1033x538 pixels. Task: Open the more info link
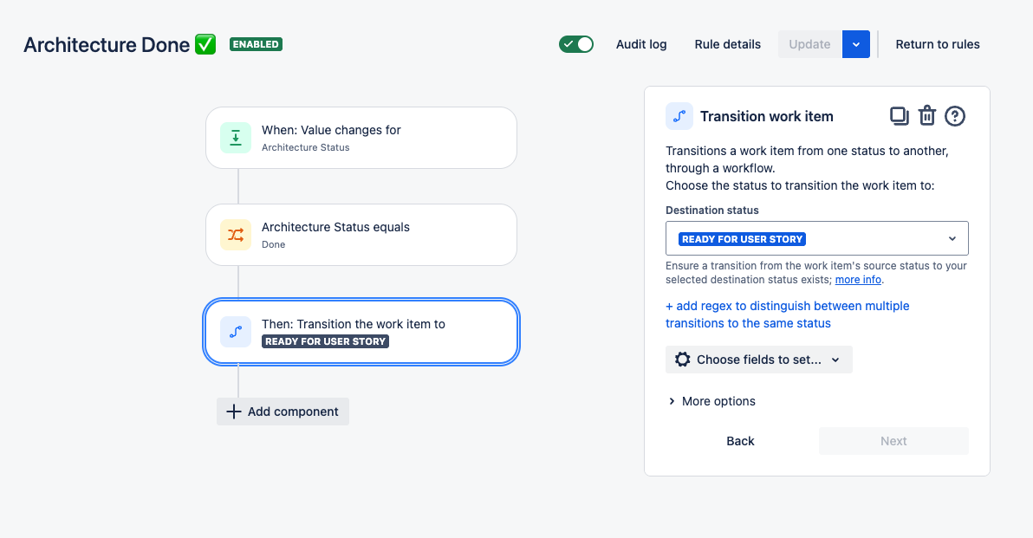(x=858, y=279)
